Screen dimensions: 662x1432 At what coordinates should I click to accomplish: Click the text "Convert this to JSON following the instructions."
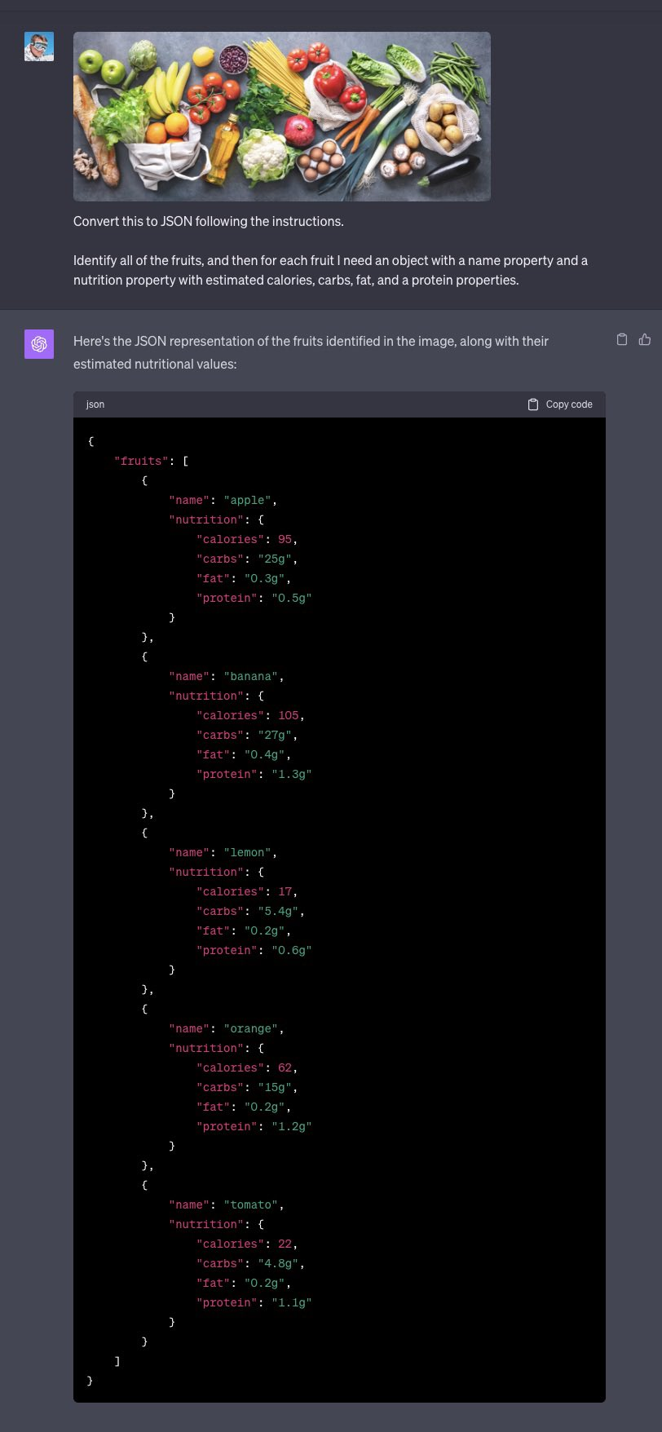209,221
